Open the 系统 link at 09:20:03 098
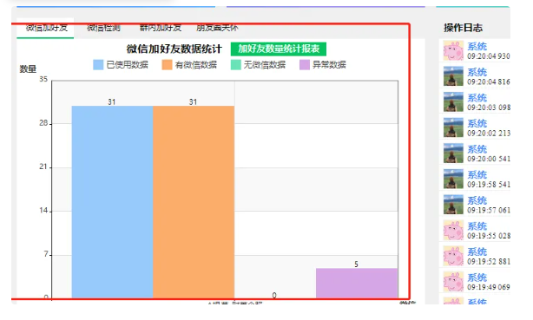The image size is (533, 320). click(477, 98)
